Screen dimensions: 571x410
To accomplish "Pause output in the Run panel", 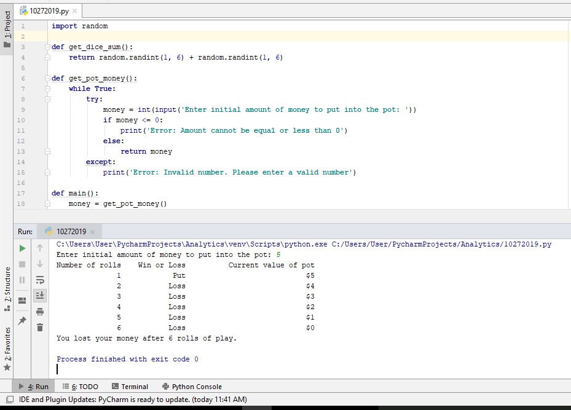I will click(22, 280).
